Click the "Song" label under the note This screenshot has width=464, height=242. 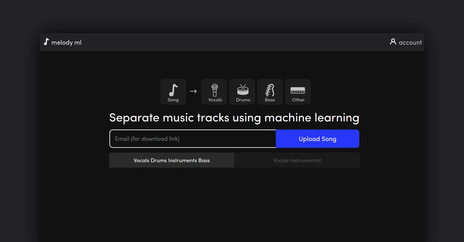point(173,100)
